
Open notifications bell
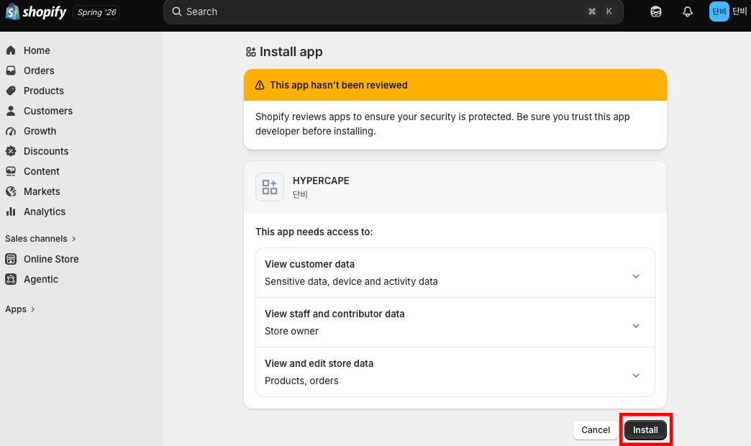point(687,12)
